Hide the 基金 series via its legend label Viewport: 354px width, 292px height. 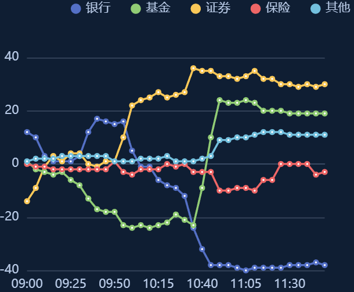click(158, 8)
